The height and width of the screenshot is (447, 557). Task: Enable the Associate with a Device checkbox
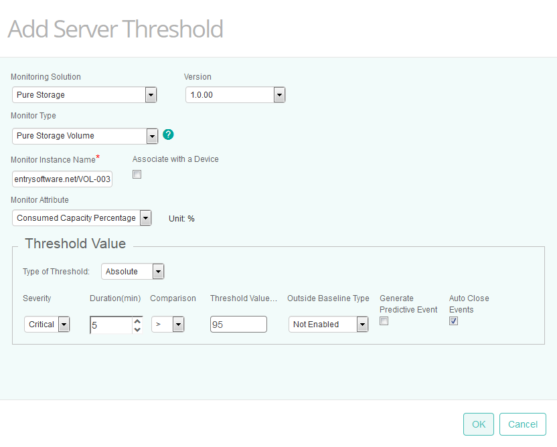tap(137, 174)
